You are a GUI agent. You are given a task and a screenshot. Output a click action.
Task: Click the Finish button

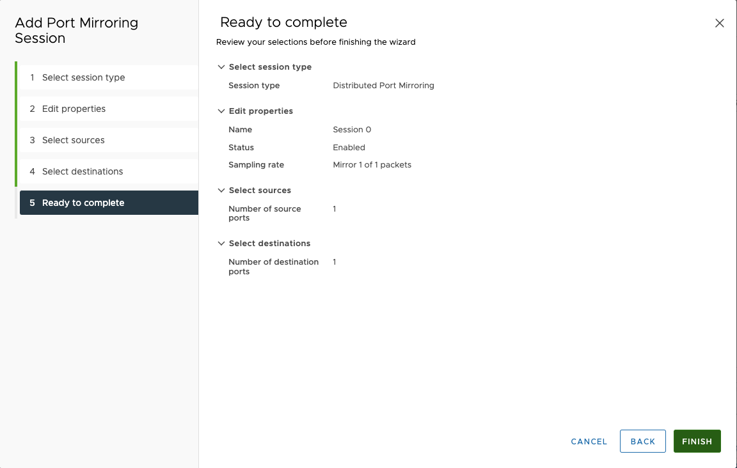click(x=697, y=441)
